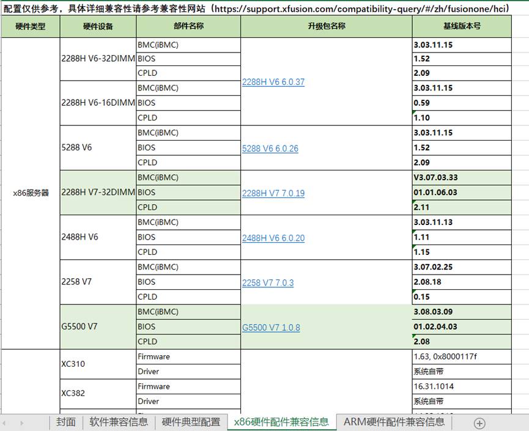Click the 1.10 version cell

pyautogui.click(x=462, y=118)
